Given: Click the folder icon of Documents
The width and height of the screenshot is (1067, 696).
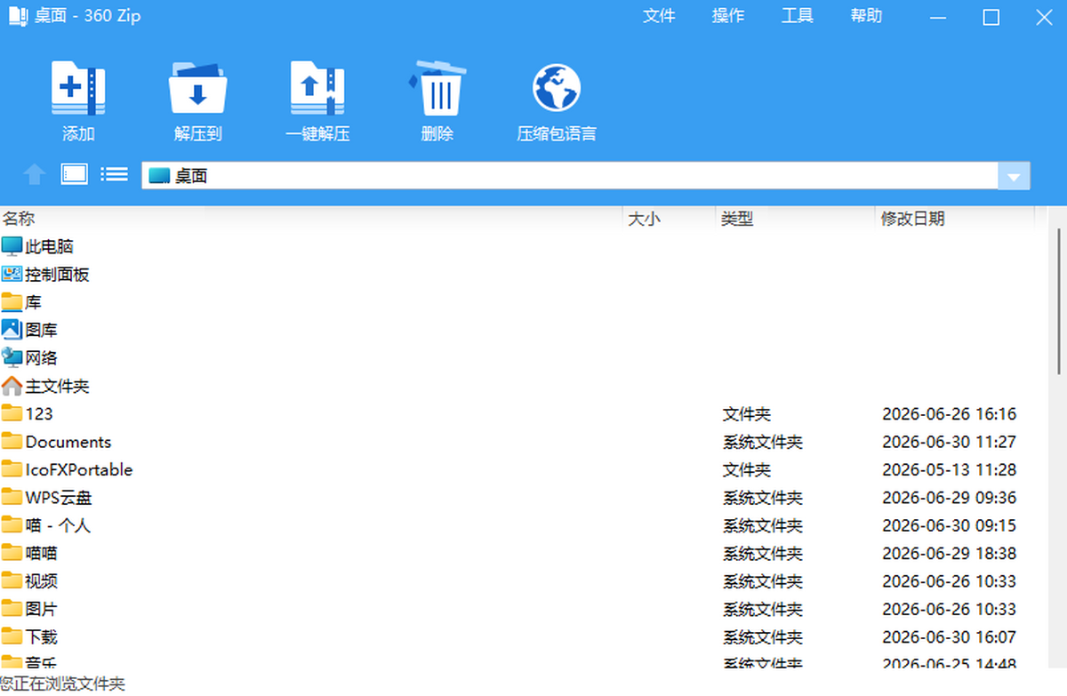Looking at the screenshot, I should tap(12, 442).
